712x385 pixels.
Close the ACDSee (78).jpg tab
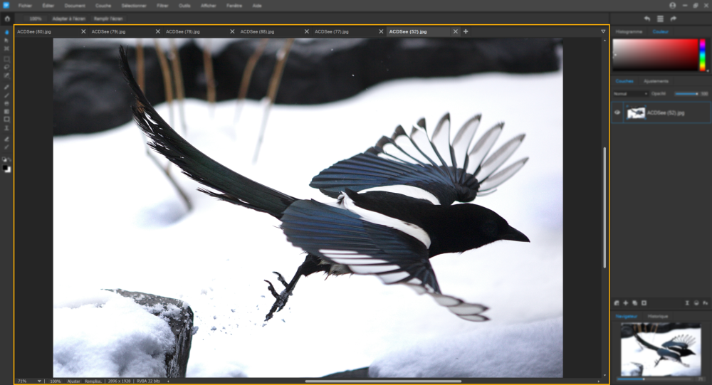point(232,31)
